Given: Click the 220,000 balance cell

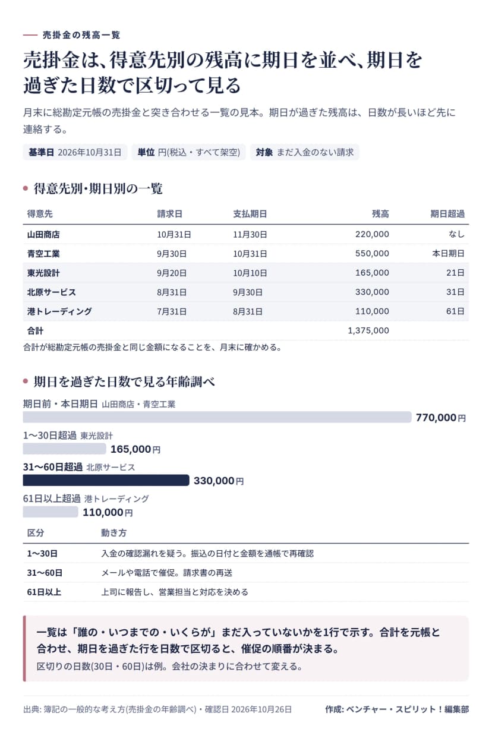Looking at the screenshot, I should pos(372,234).
